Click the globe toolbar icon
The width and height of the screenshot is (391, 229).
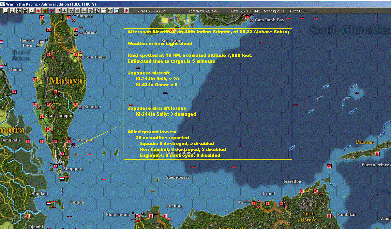point(90,11)
